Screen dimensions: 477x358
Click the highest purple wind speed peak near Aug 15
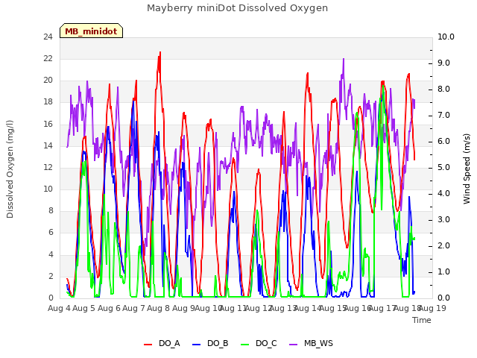point(344,59)
